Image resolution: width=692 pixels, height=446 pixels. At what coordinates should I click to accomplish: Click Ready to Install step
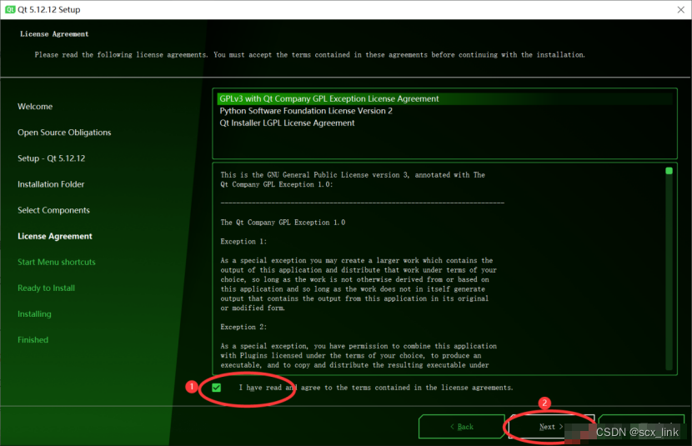[47, 288]
